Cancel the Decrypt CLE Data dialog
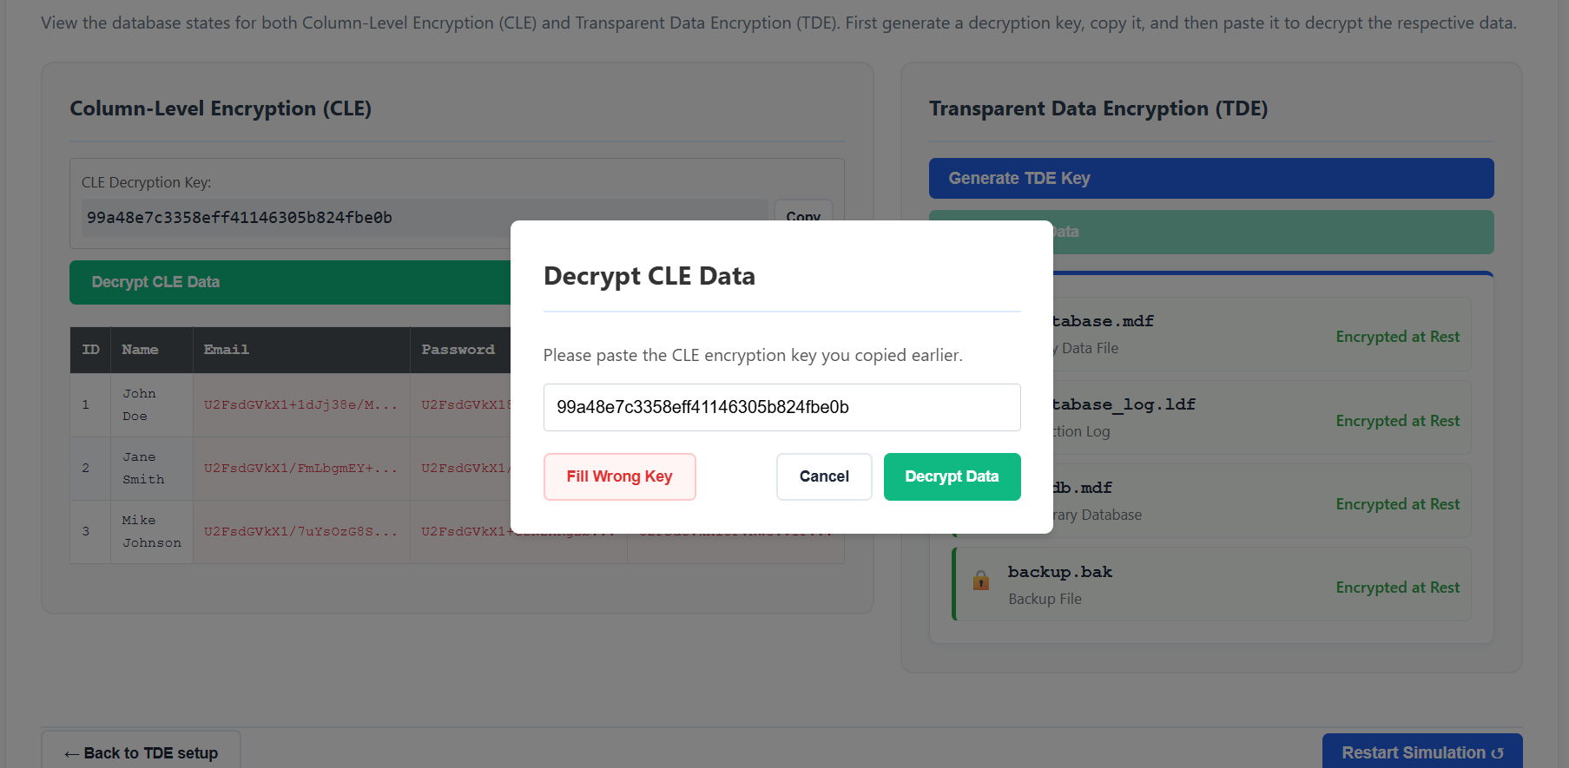This screenshot has width=1569, height=768. (x=823, y=476)
